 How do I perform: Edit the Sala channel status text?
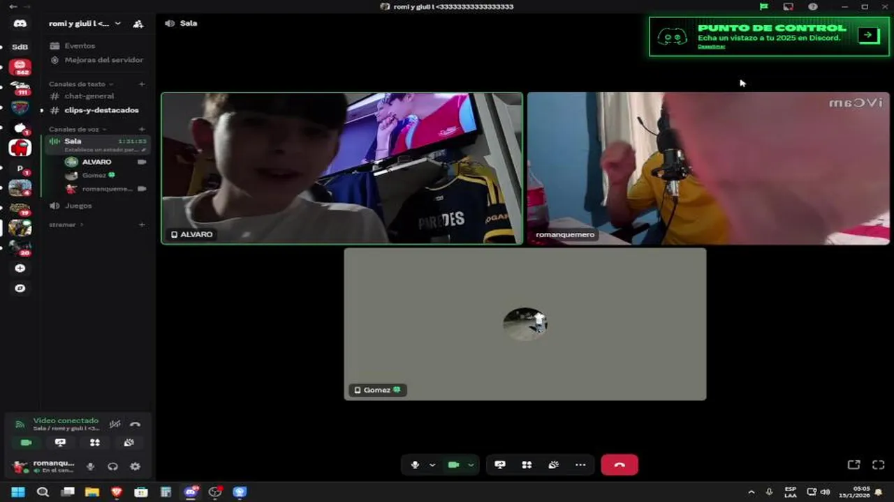pyautogui.click(x=105, y=149)
